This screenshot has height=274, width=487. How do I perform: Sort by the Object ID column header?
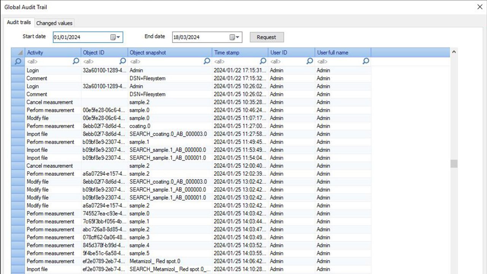105,53
